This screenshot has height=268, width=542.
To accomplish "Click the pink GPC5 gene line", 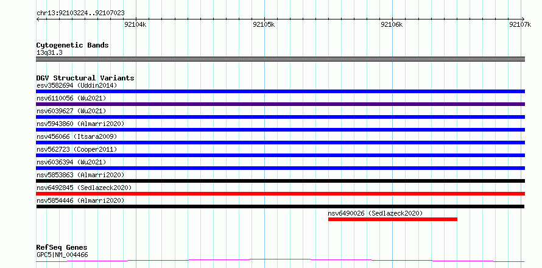I will point(280,260).
